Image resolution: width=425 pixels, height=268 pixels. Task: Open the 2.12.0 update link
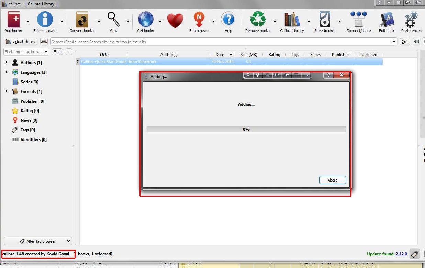(x=401, y=254)
